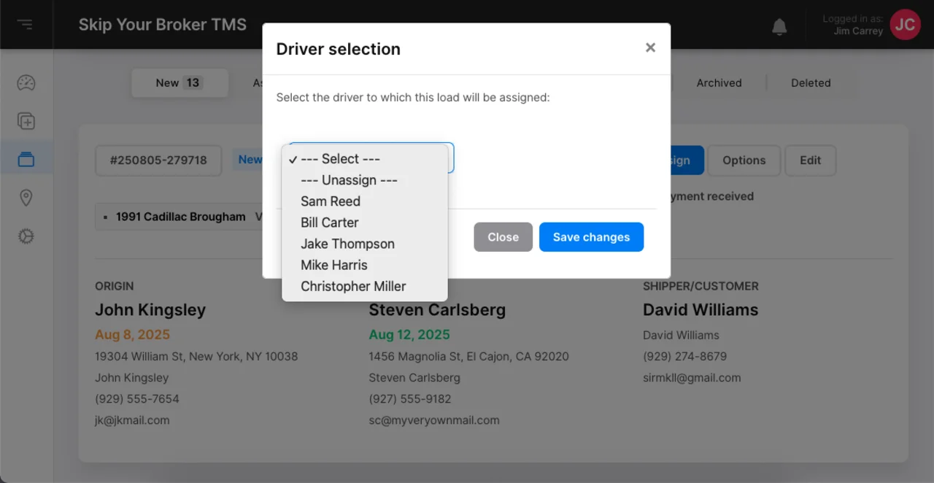This screenshot has width=934, height=483.
Task: Select the loads stack sidebar icon
Action: tap(26, 160)
